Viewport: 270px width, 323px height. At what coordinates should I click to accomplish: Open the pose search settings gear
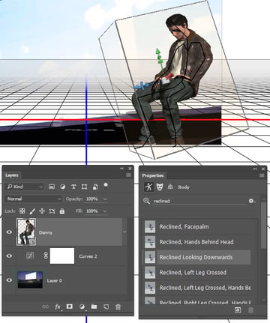coord(252,201)
